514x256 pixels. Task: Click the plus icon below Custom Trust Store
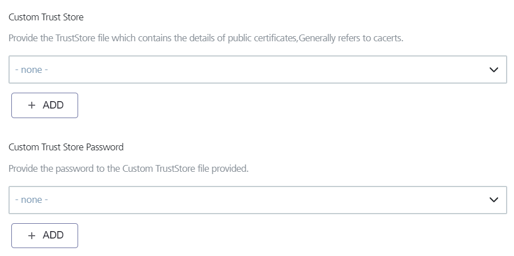(32, 106)
